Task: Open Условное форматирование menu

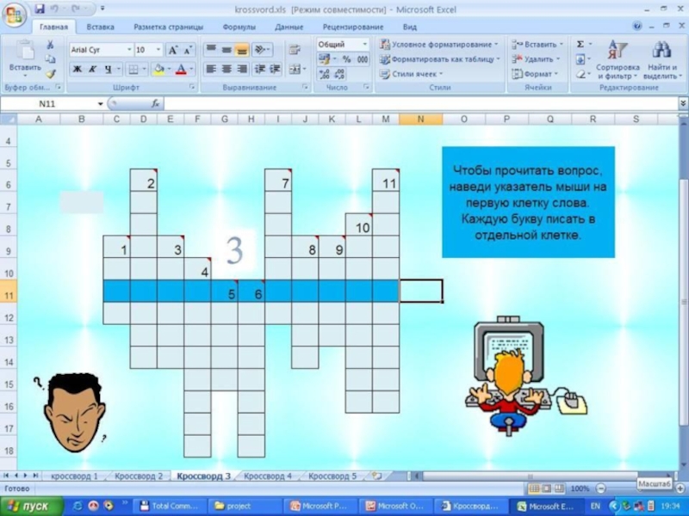Action: [439, 45]
